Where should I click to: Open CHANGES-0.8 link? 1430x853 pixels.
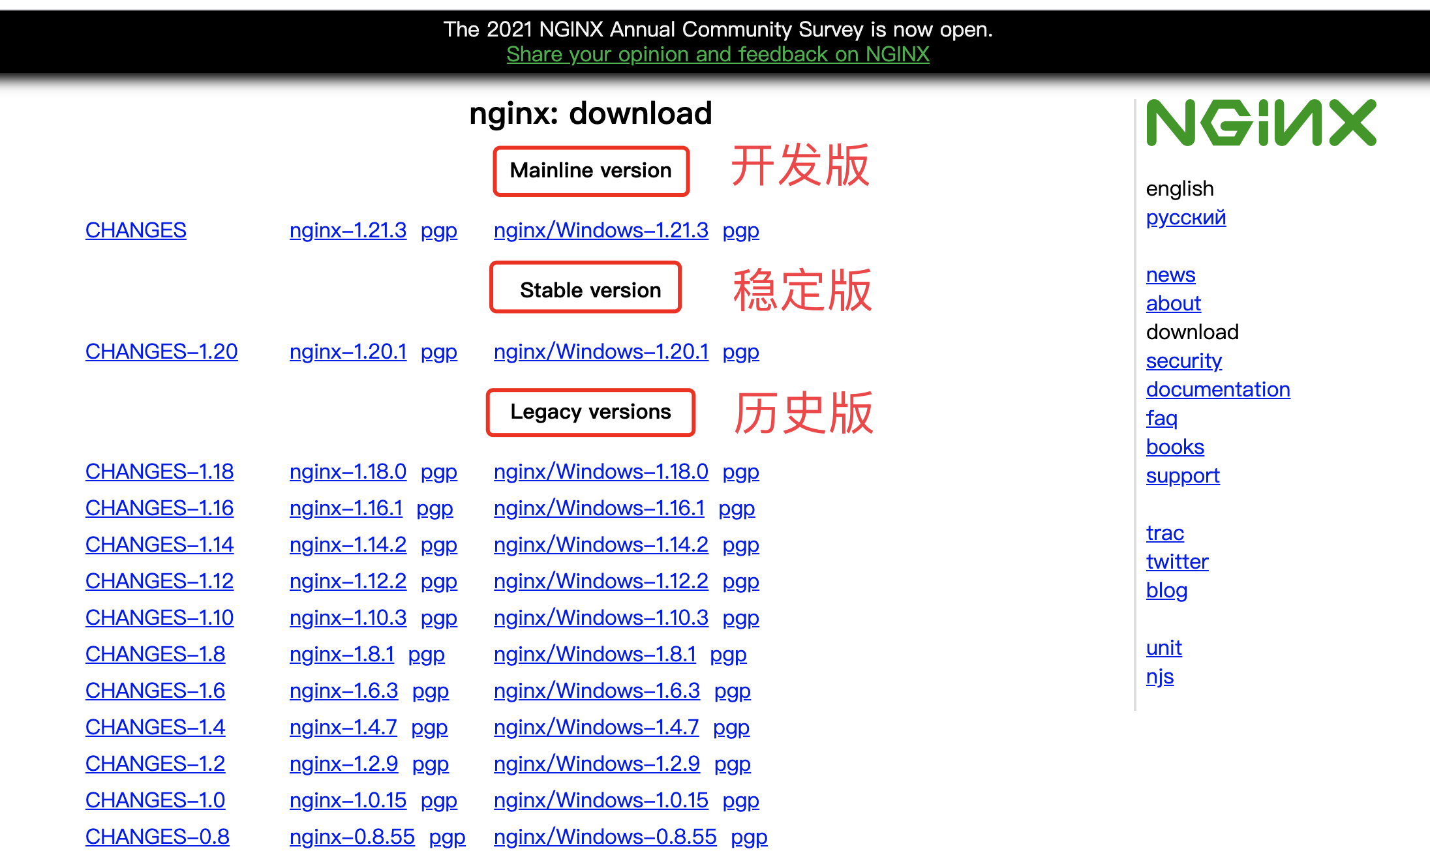157,837
